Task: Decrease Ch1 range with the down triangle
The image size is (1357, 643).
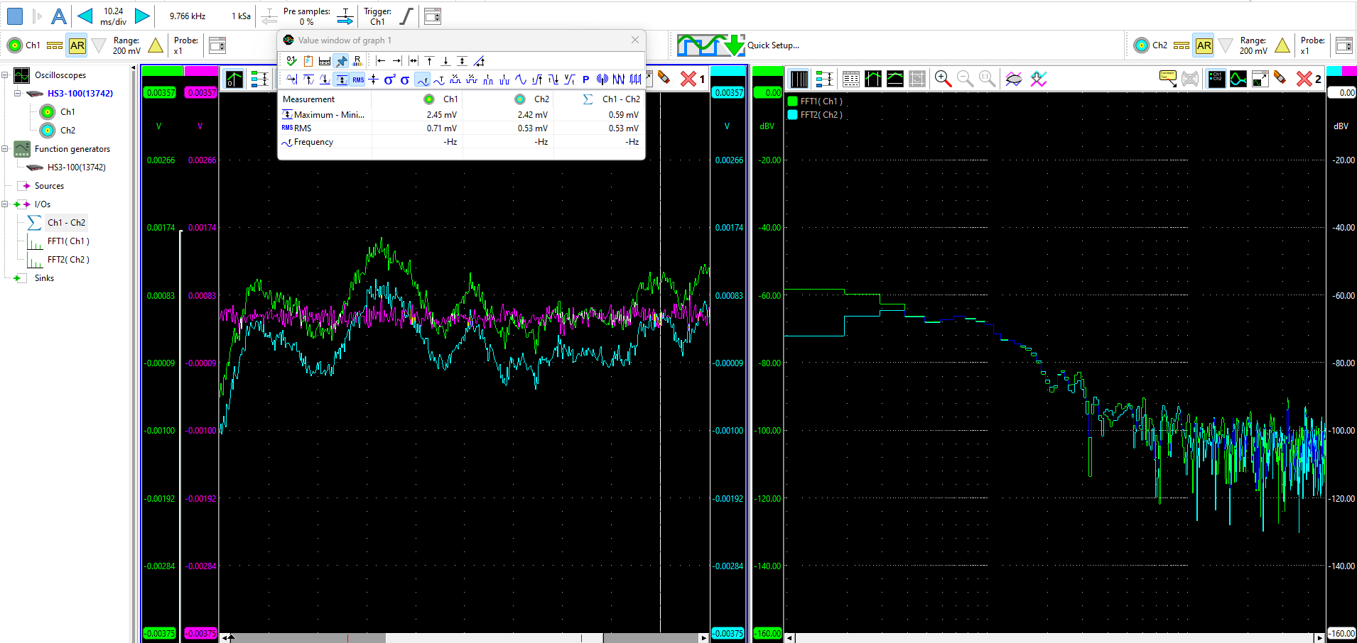Action: (x=99, y=46)
